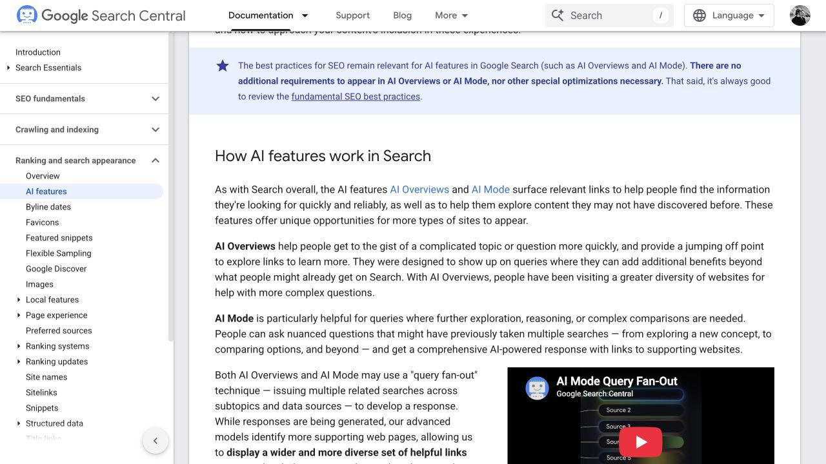The image size is (826, 464).
Task: Open the AI Overviews link
Action: click(419, 189)
